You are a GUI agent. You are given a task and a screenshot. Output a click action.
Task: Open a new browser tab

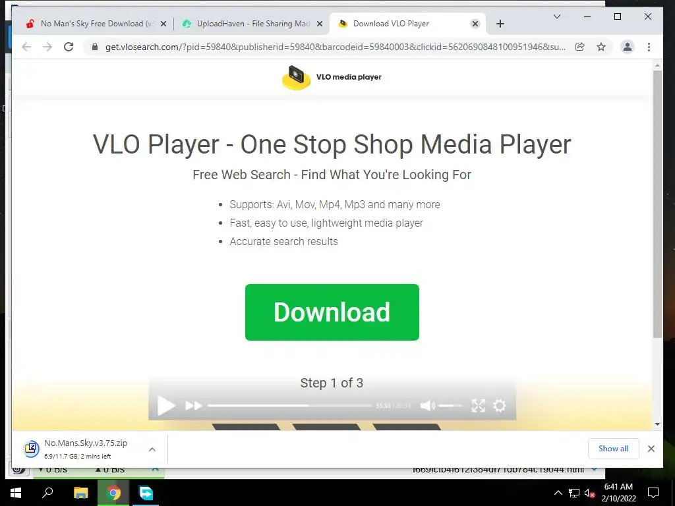click(x=500, y=24)
